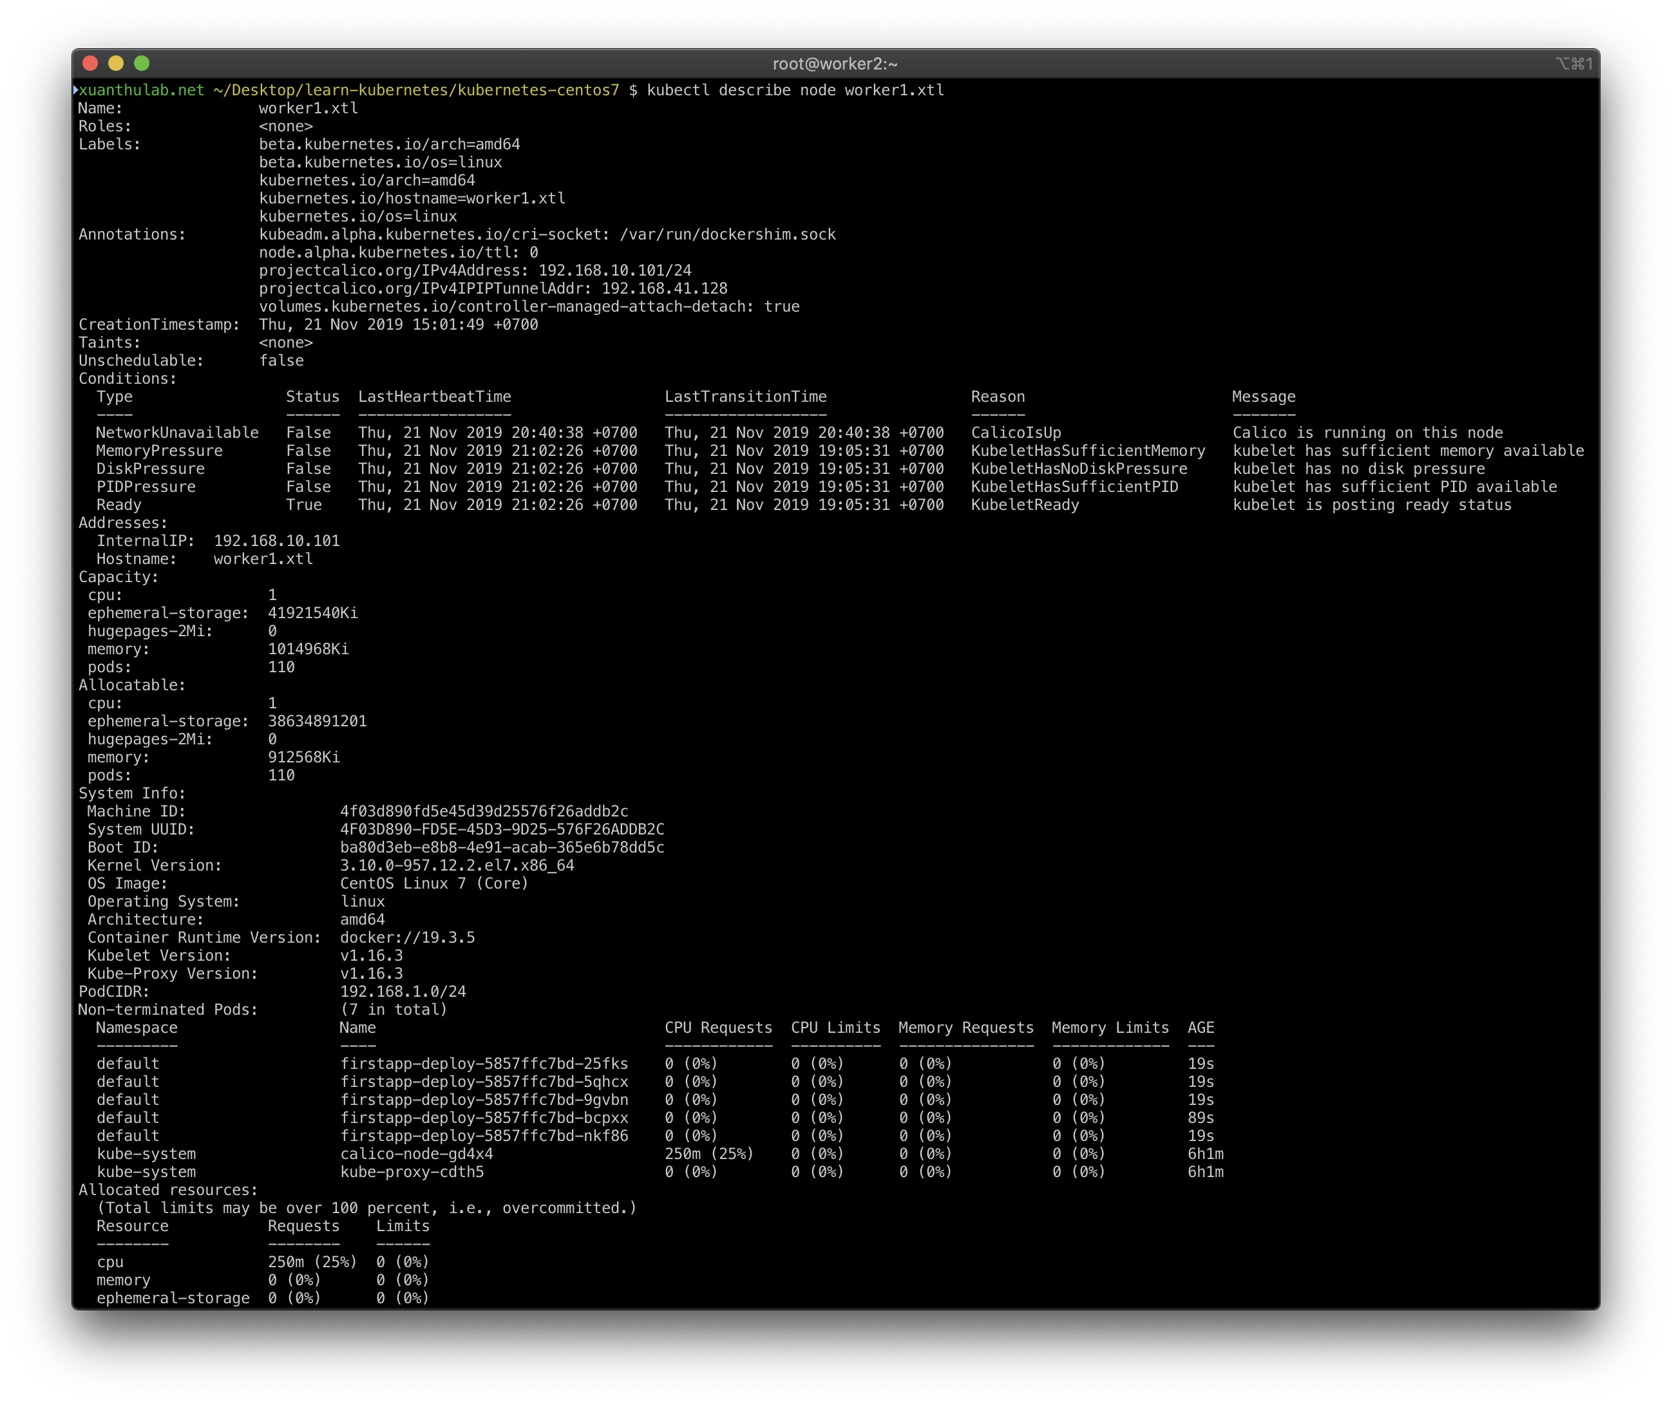The image size is (1672, 1405).
Task: Click the InternalIP address 192.168.10.101
Action: 276,541
